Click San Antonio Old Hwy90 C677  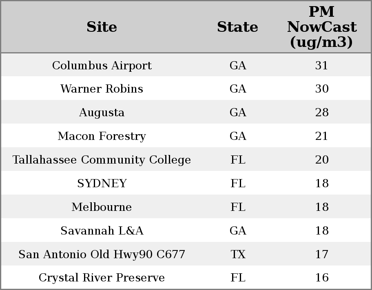pyautogui.click(x=102, y=255)
